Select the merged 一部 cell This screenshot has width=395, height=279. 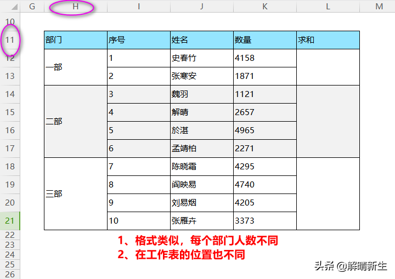[76, 67]
